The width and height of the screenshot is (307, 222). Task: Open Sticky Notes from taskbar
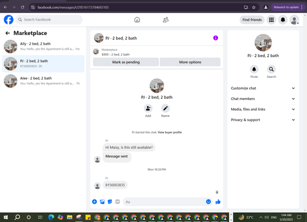pyautogui.click(x=88, y=217)
